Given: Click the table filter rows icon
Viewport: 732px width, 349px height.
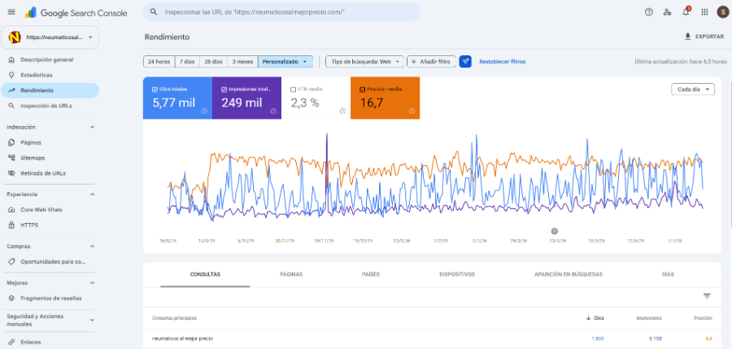Looking at the screenshot, I should (x=707, y=296).
